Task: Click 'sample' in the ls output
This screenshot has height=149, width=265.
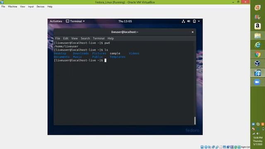Action: [x=115, y=53]
